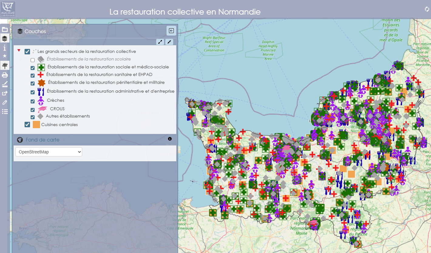Viewport: 431px width, 253px height.
Task: Uncheck the Crèches layer checkbox
Action: 33,101
